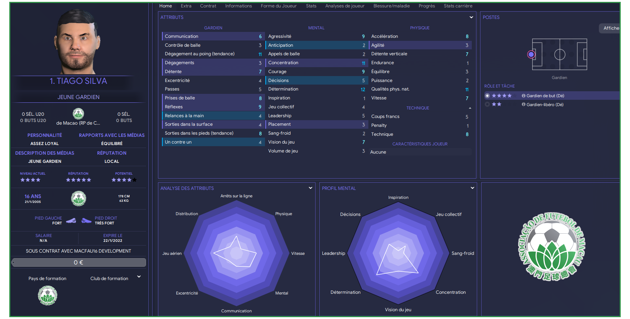
Task: Open the Forme du Joueur tab
Action: pos(279,6)
